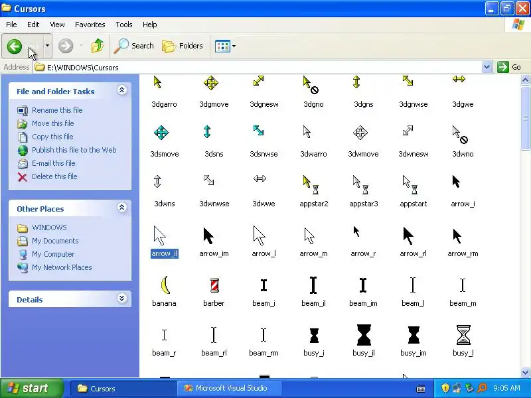This screenshot has height=398, width=531.
Task: Select the appstart cursor file icon
Action: pyautogui.click(x=410, y=185)
